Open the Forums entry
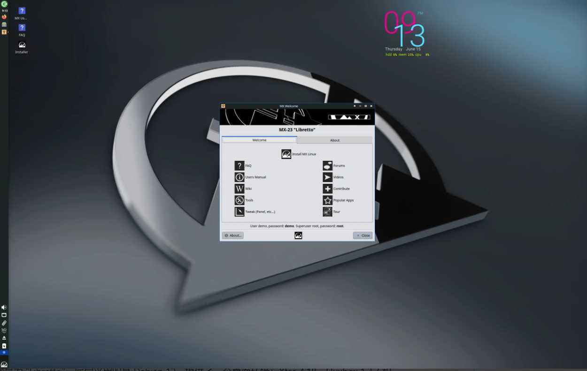This screenshot has height=371, width=587. click(x=334, y=166)
